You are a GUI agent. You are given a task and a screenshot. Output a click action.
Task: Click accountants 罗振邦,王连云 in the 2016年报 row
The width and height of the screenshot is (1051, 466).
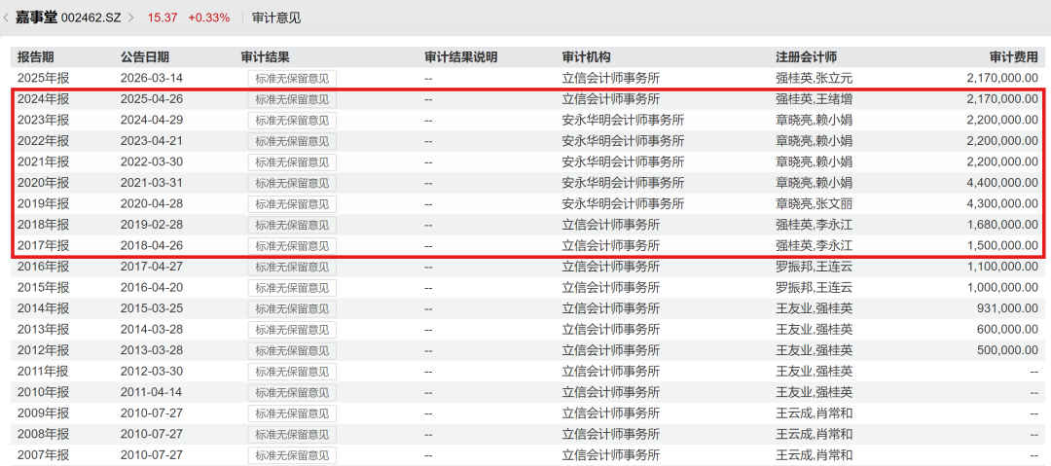(x=814, y=267)
